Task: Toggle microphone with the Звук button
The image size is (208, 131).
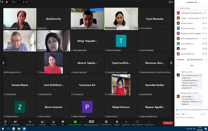Action: pyautogui.click(x=5, y=122)
